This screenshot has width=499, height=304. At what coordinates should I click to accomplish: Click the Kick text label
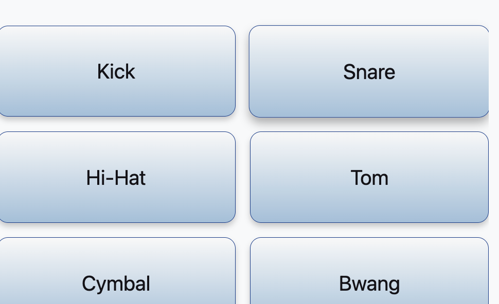point(116,71)
